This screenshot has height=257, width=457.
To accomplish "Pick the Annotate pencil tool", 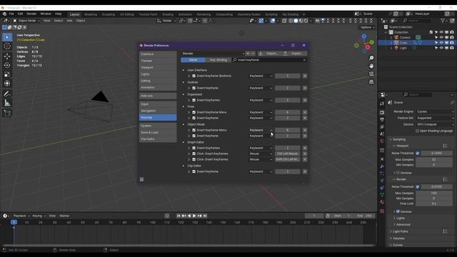I will pos(7,94).
